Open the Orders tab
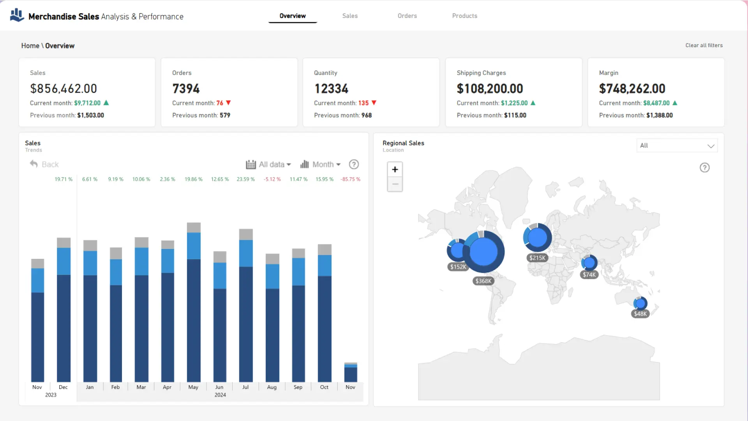748x421 pixels. (x=407, y=16)
